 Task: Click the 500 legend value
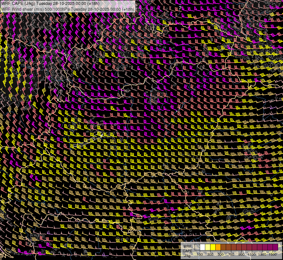pyautogui.click(x=221, y=255)
